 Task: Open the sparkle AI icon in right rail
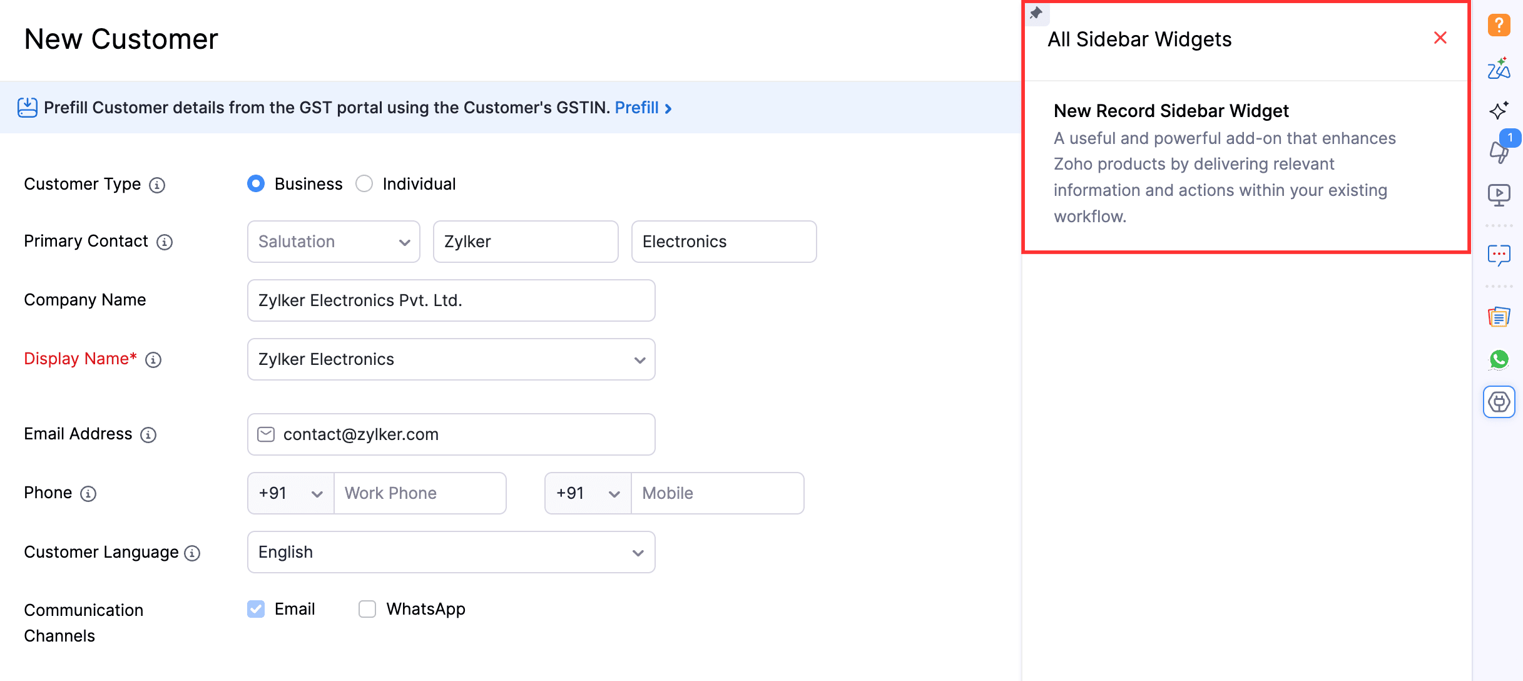click(x=1499, y=110)
